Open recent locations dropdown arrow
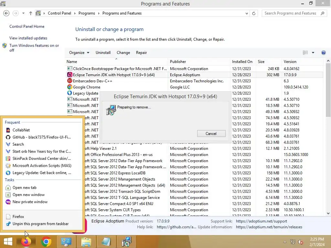 click(23, 13)
